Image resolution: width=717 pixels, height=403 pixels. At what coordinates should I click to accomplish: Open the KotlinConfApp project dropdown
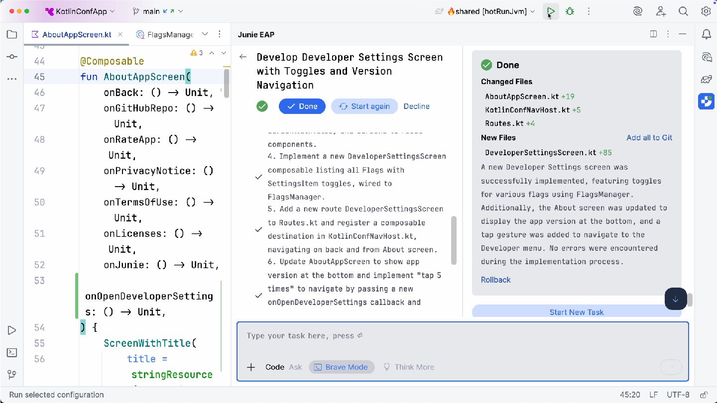[x=80, y=11]
